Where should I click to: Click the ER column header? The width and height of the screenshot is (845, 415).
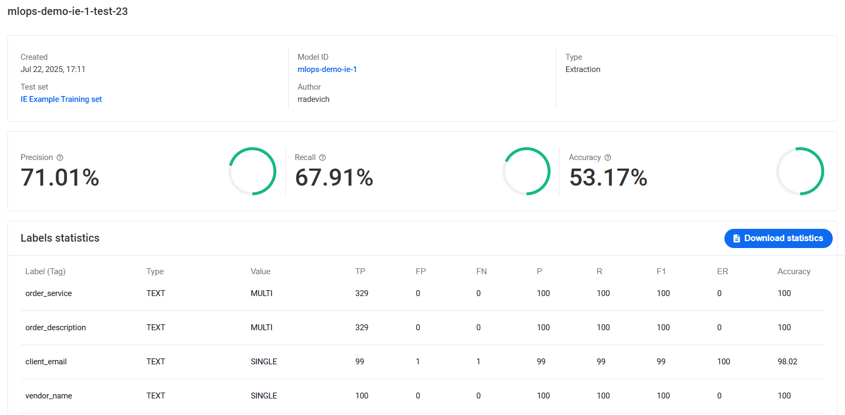(722, 272)
